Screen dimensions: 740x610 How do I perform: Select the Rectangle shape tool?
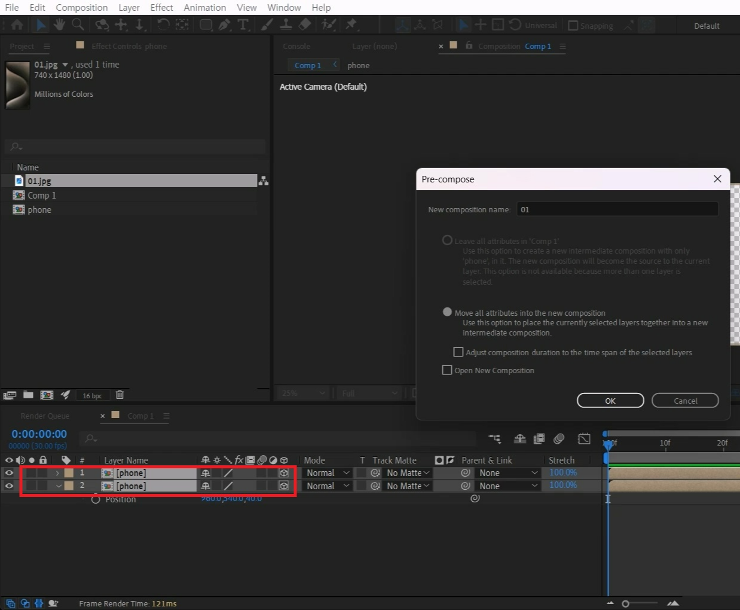pos(206,25)
